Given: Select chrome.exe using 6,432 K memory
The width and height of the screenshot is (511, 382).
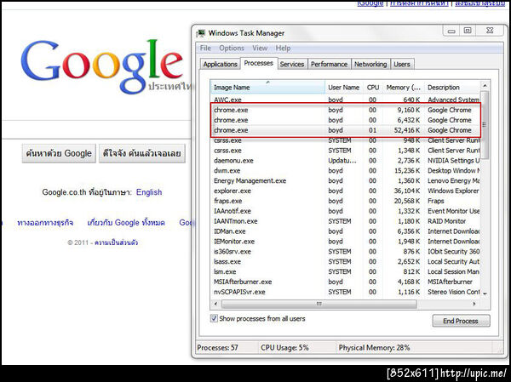Looking at the screenshot, I should coord(345,120).
